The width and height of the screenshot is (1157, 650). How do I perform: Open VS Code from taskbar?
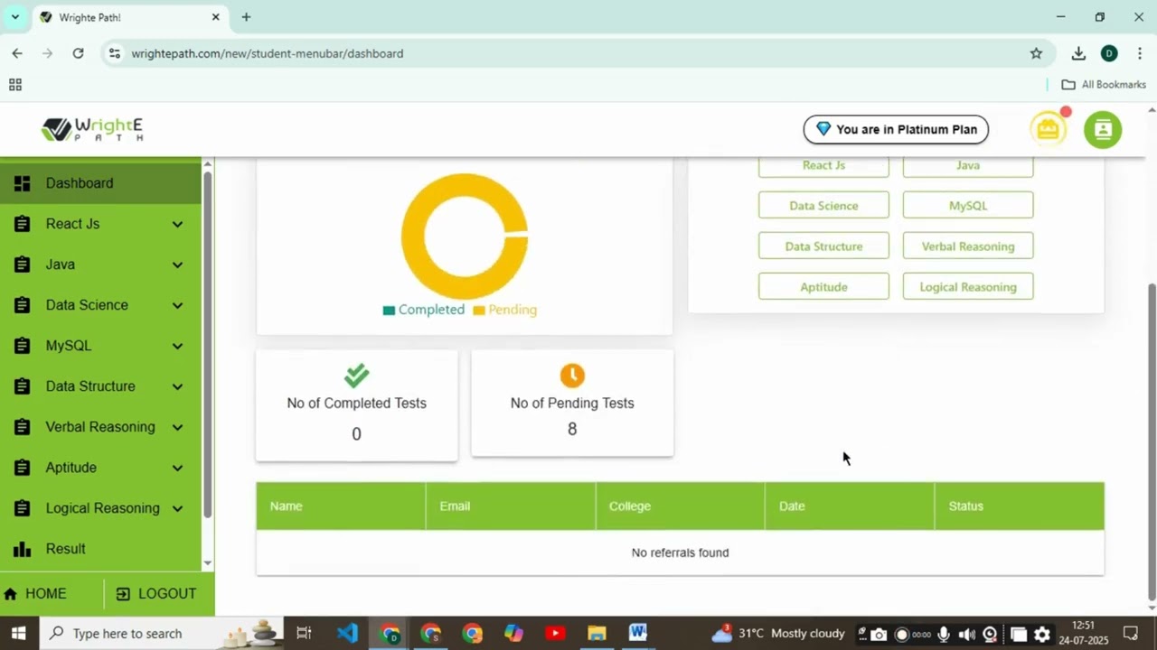347,633
